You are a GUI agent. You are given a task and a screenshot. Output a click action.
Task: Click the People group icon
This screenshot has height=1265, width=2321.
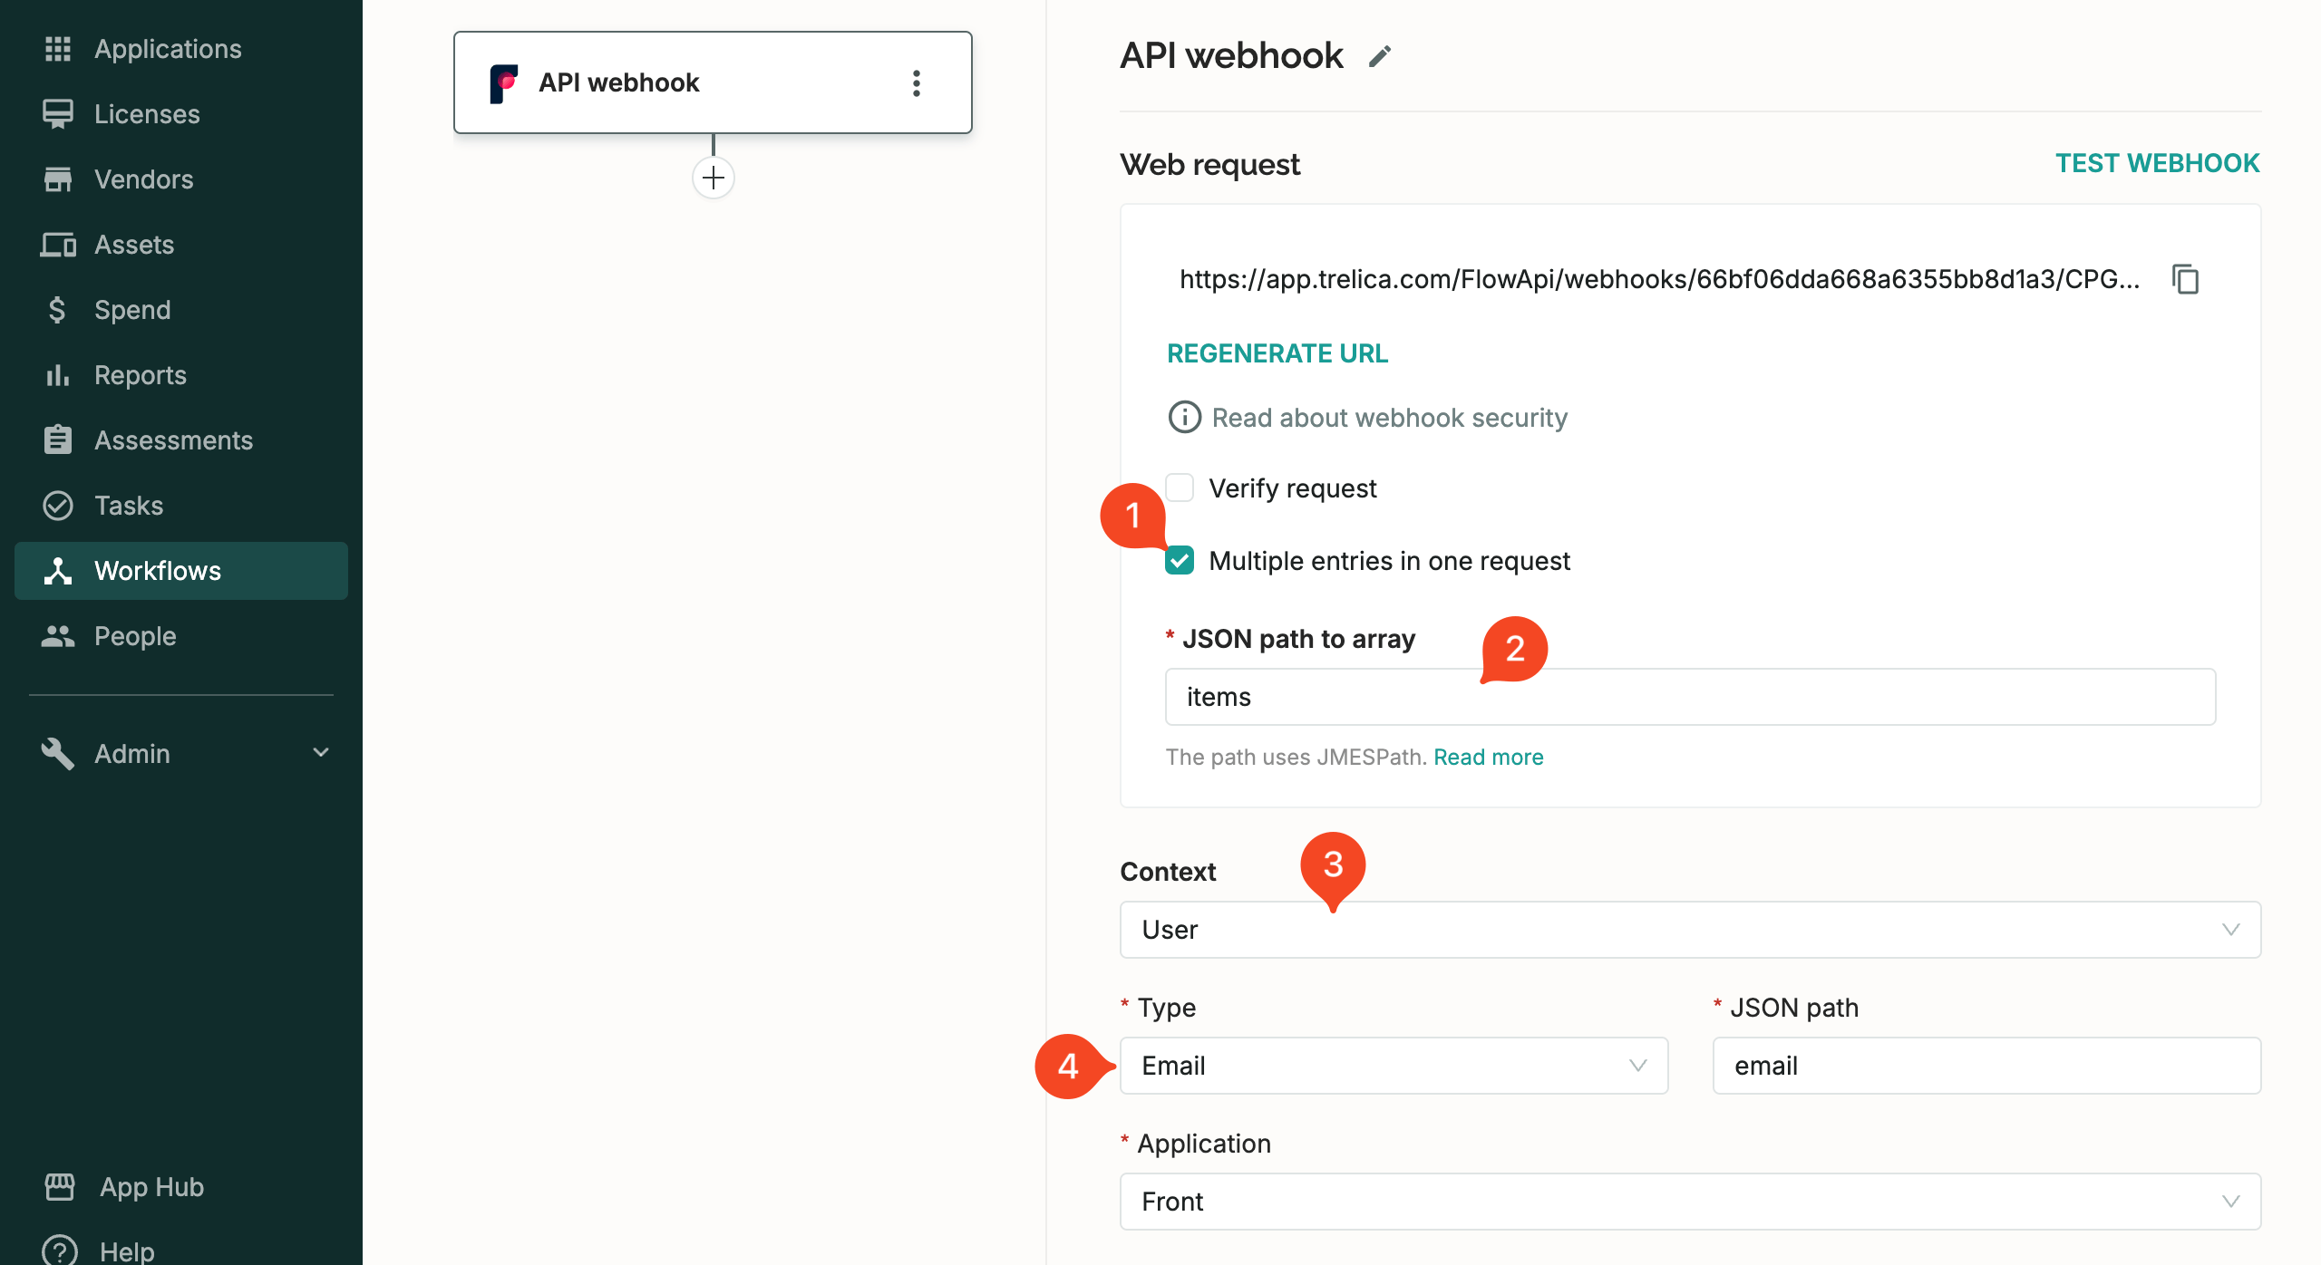pyautogui.click(x=58, y=636)
